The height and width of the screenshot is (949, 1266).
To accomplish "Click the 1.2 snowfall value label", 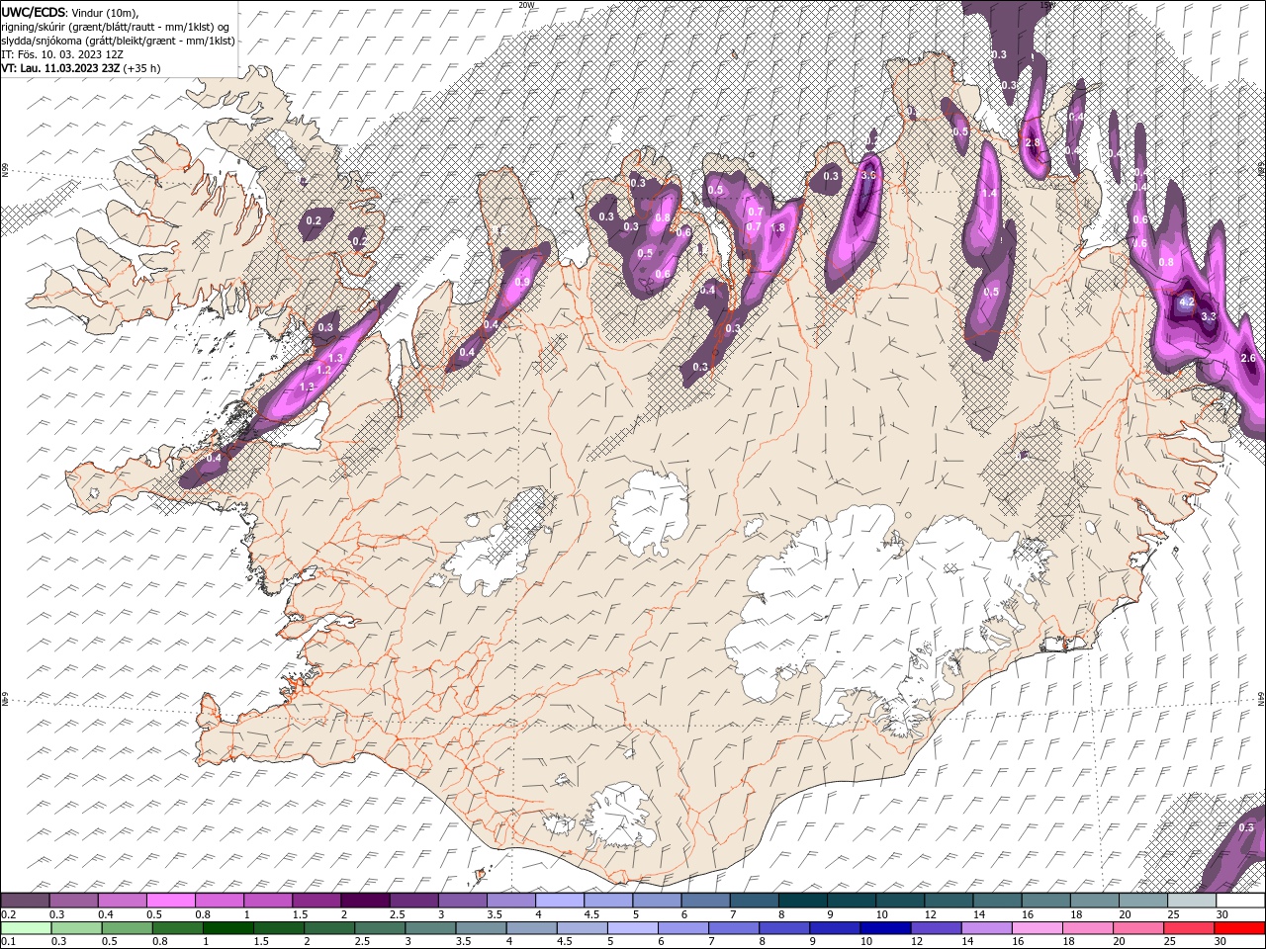I will [323, 369].
